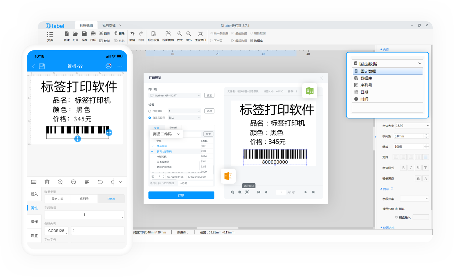Click the preview zoom-out magnifier

coord(240,192)
